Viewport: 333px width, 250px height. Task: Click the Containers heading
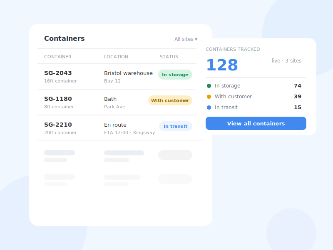click(65, 38)
